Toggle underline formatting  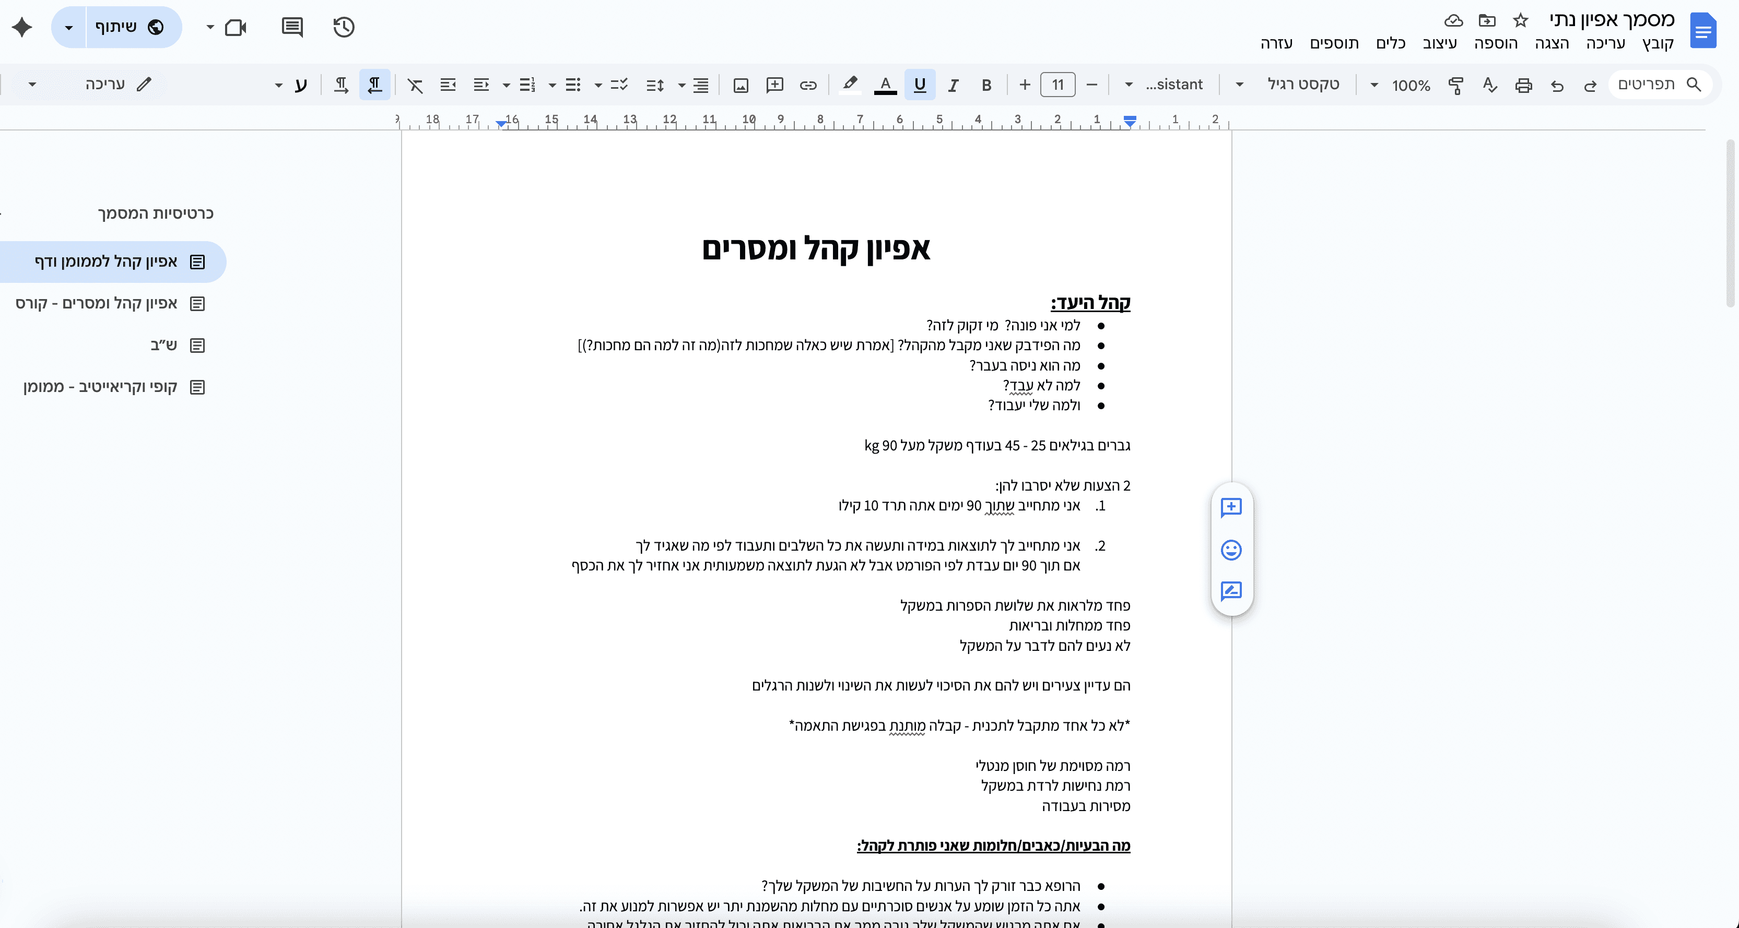pyautogui.click(x=920, y=85)
